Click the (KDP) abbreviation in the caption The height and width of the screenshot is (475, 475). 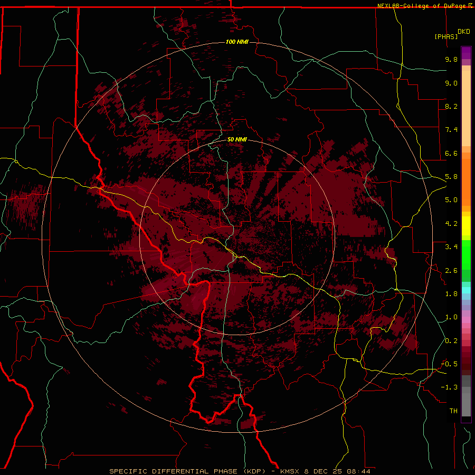[x=253, y=471]
